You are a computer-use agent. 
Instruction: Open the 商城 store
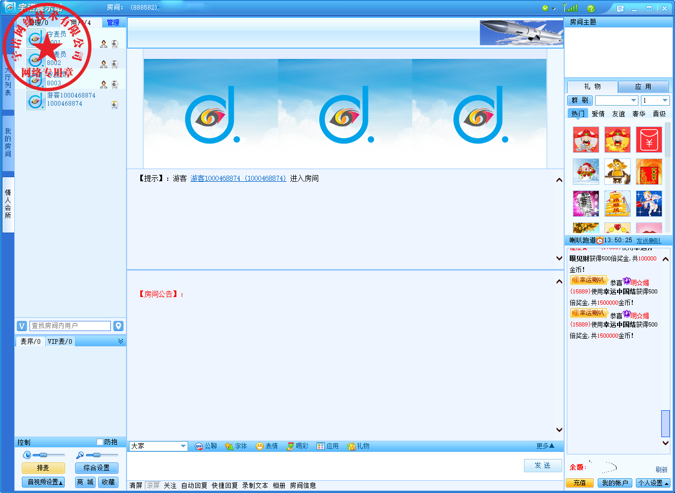click(x=85, y=482)
